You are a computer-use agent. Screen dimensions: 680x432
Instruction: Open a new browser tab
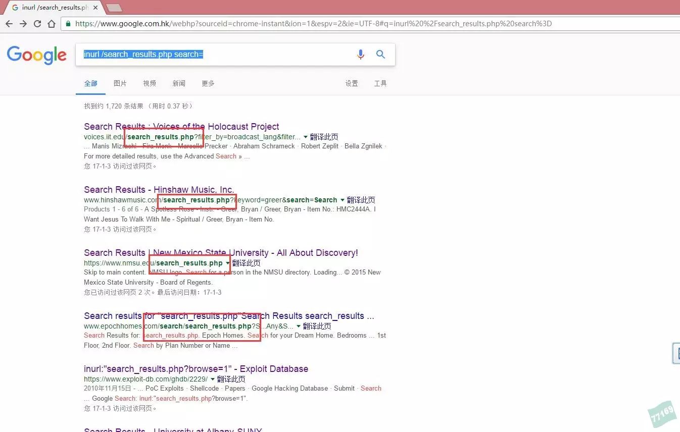(114, 8)
